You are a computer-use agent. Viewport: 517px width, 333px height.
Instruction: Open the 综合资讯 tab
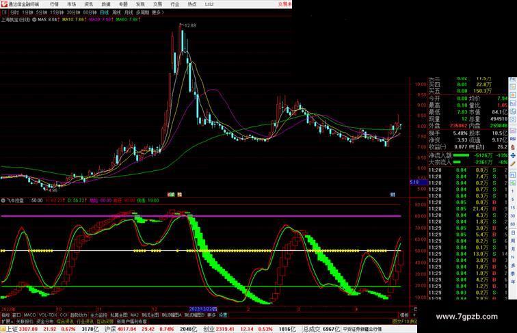[x=65, y=321]
